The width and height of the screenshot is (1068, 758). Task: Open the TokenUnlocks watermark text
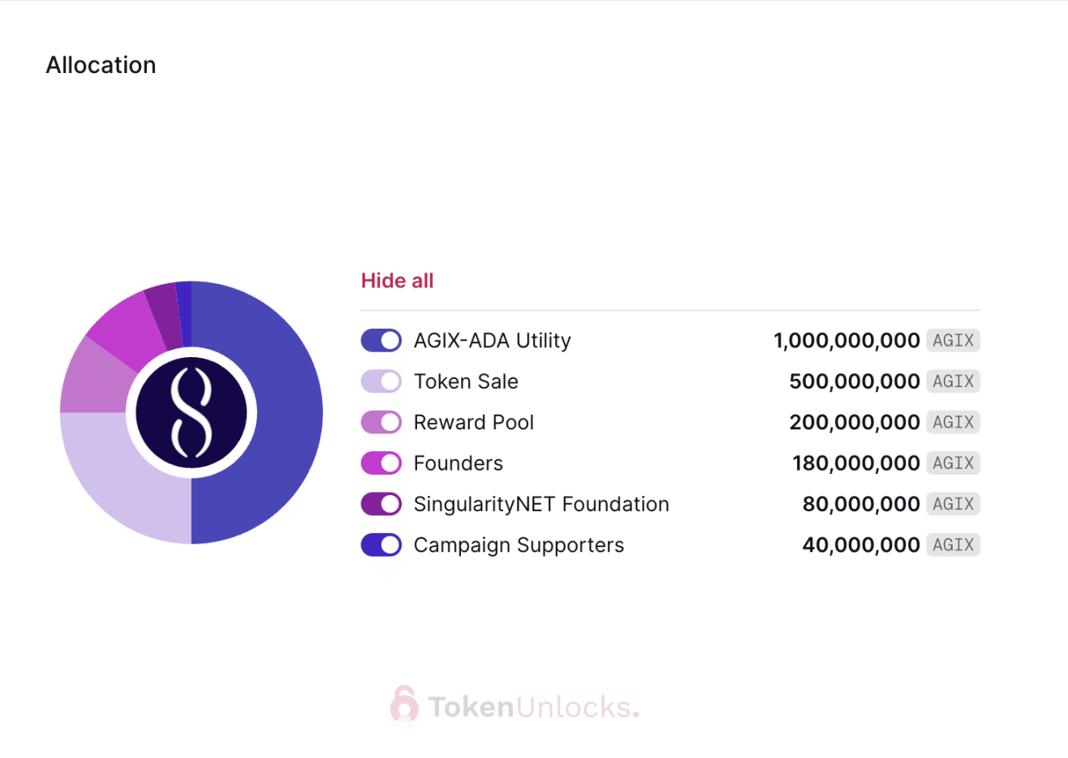click(x=533, y=707)
